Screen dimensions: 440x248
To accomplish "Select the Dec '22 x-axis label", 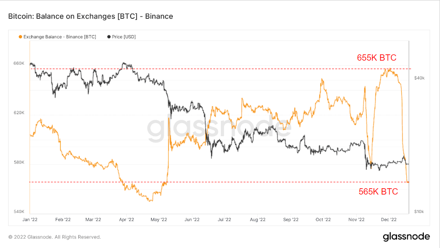I will [389, 219].
